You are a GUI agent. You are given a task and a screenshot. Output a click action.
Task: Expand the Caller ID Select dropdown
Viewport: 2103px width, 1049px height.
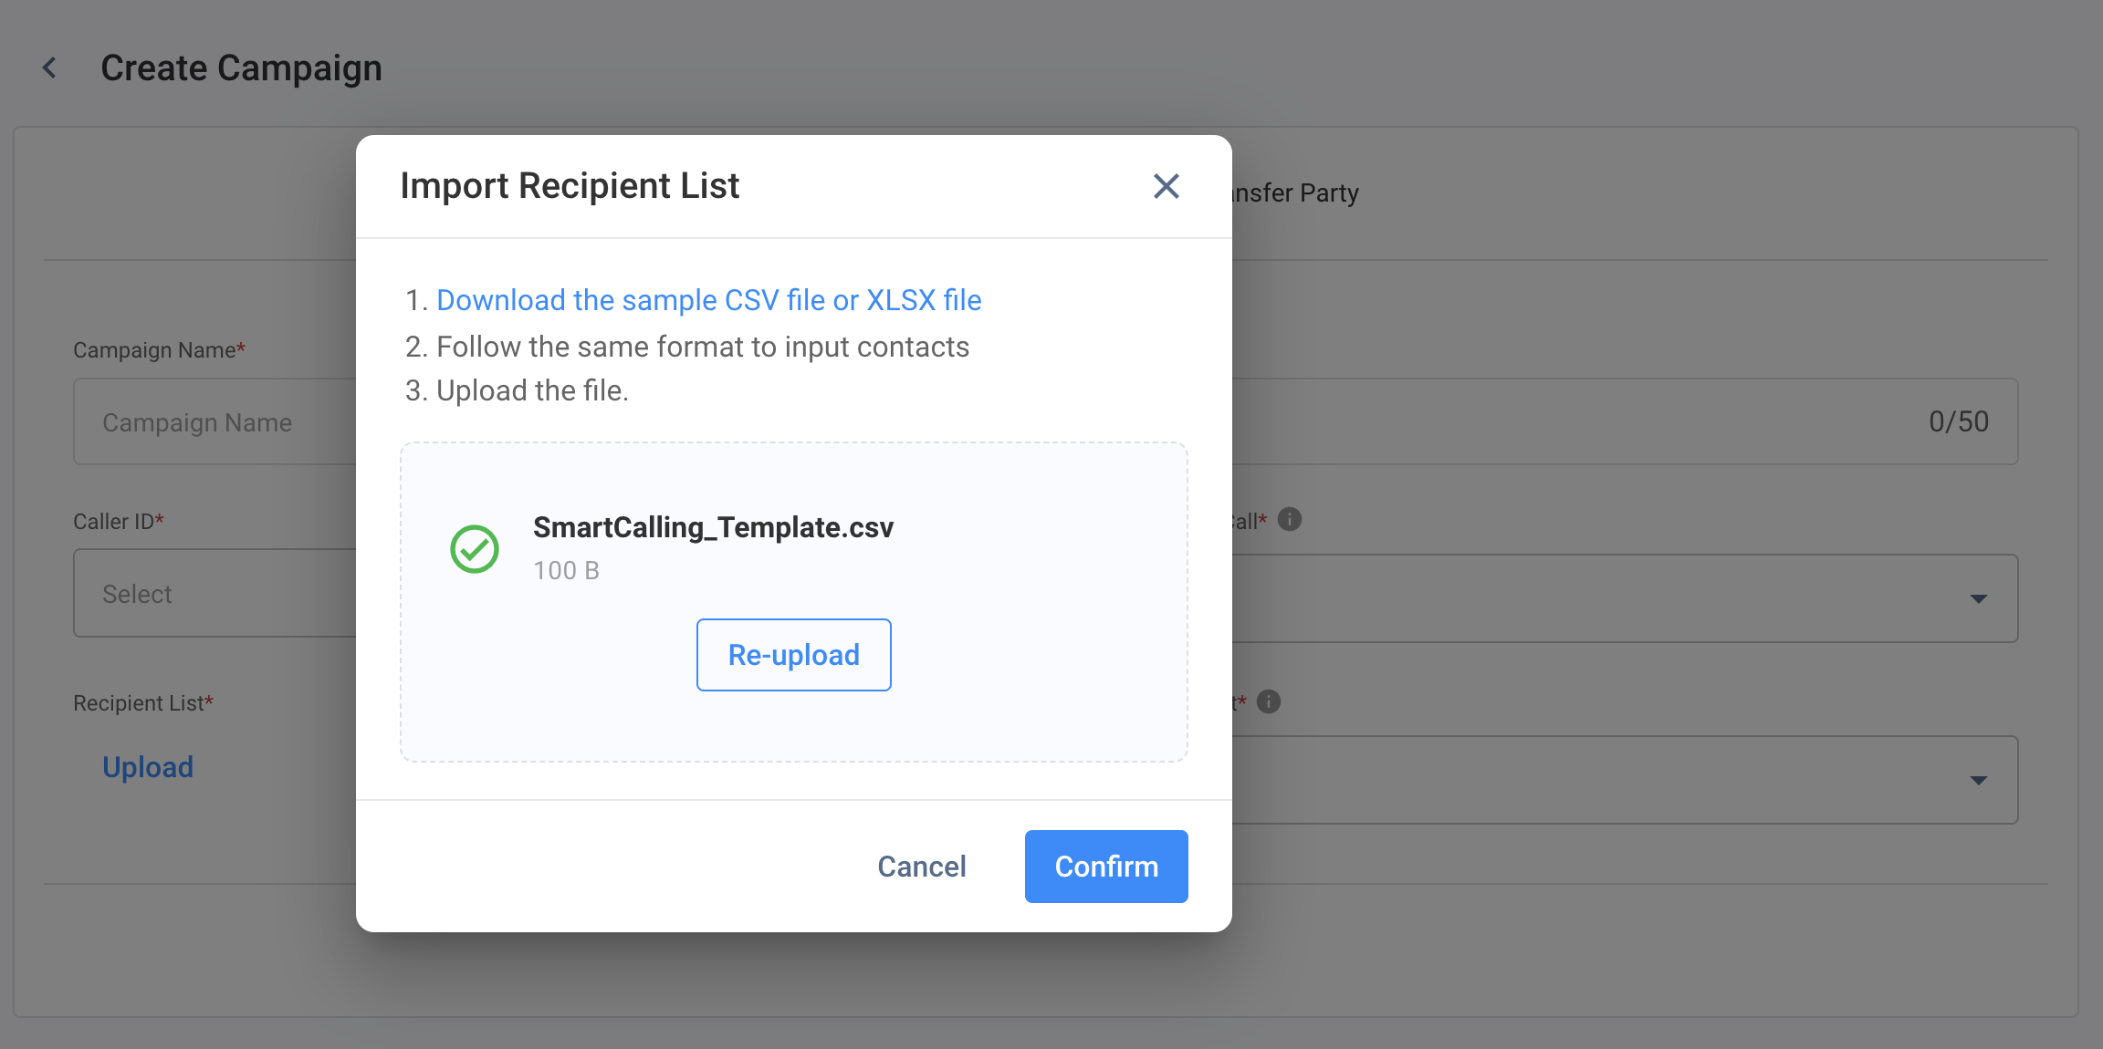click(215, 593)
